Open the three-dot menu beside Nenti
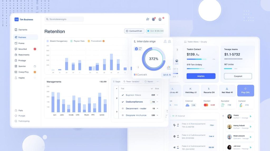The height and width of the screenshot is (151, 270). pos(158,82)
